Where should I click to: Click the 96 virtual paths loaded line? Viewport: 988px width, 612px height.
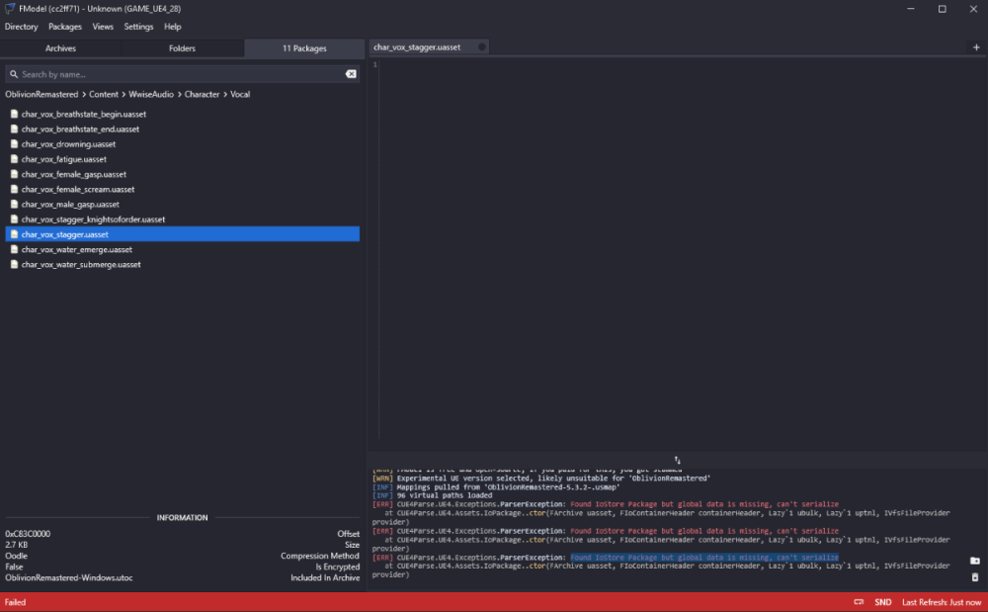(x=433, y=495)
